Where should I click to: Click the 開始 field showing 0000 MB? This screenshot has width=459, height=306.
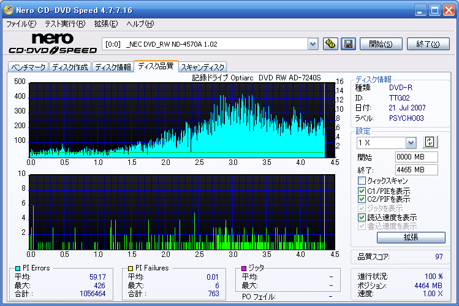(416, 157)
